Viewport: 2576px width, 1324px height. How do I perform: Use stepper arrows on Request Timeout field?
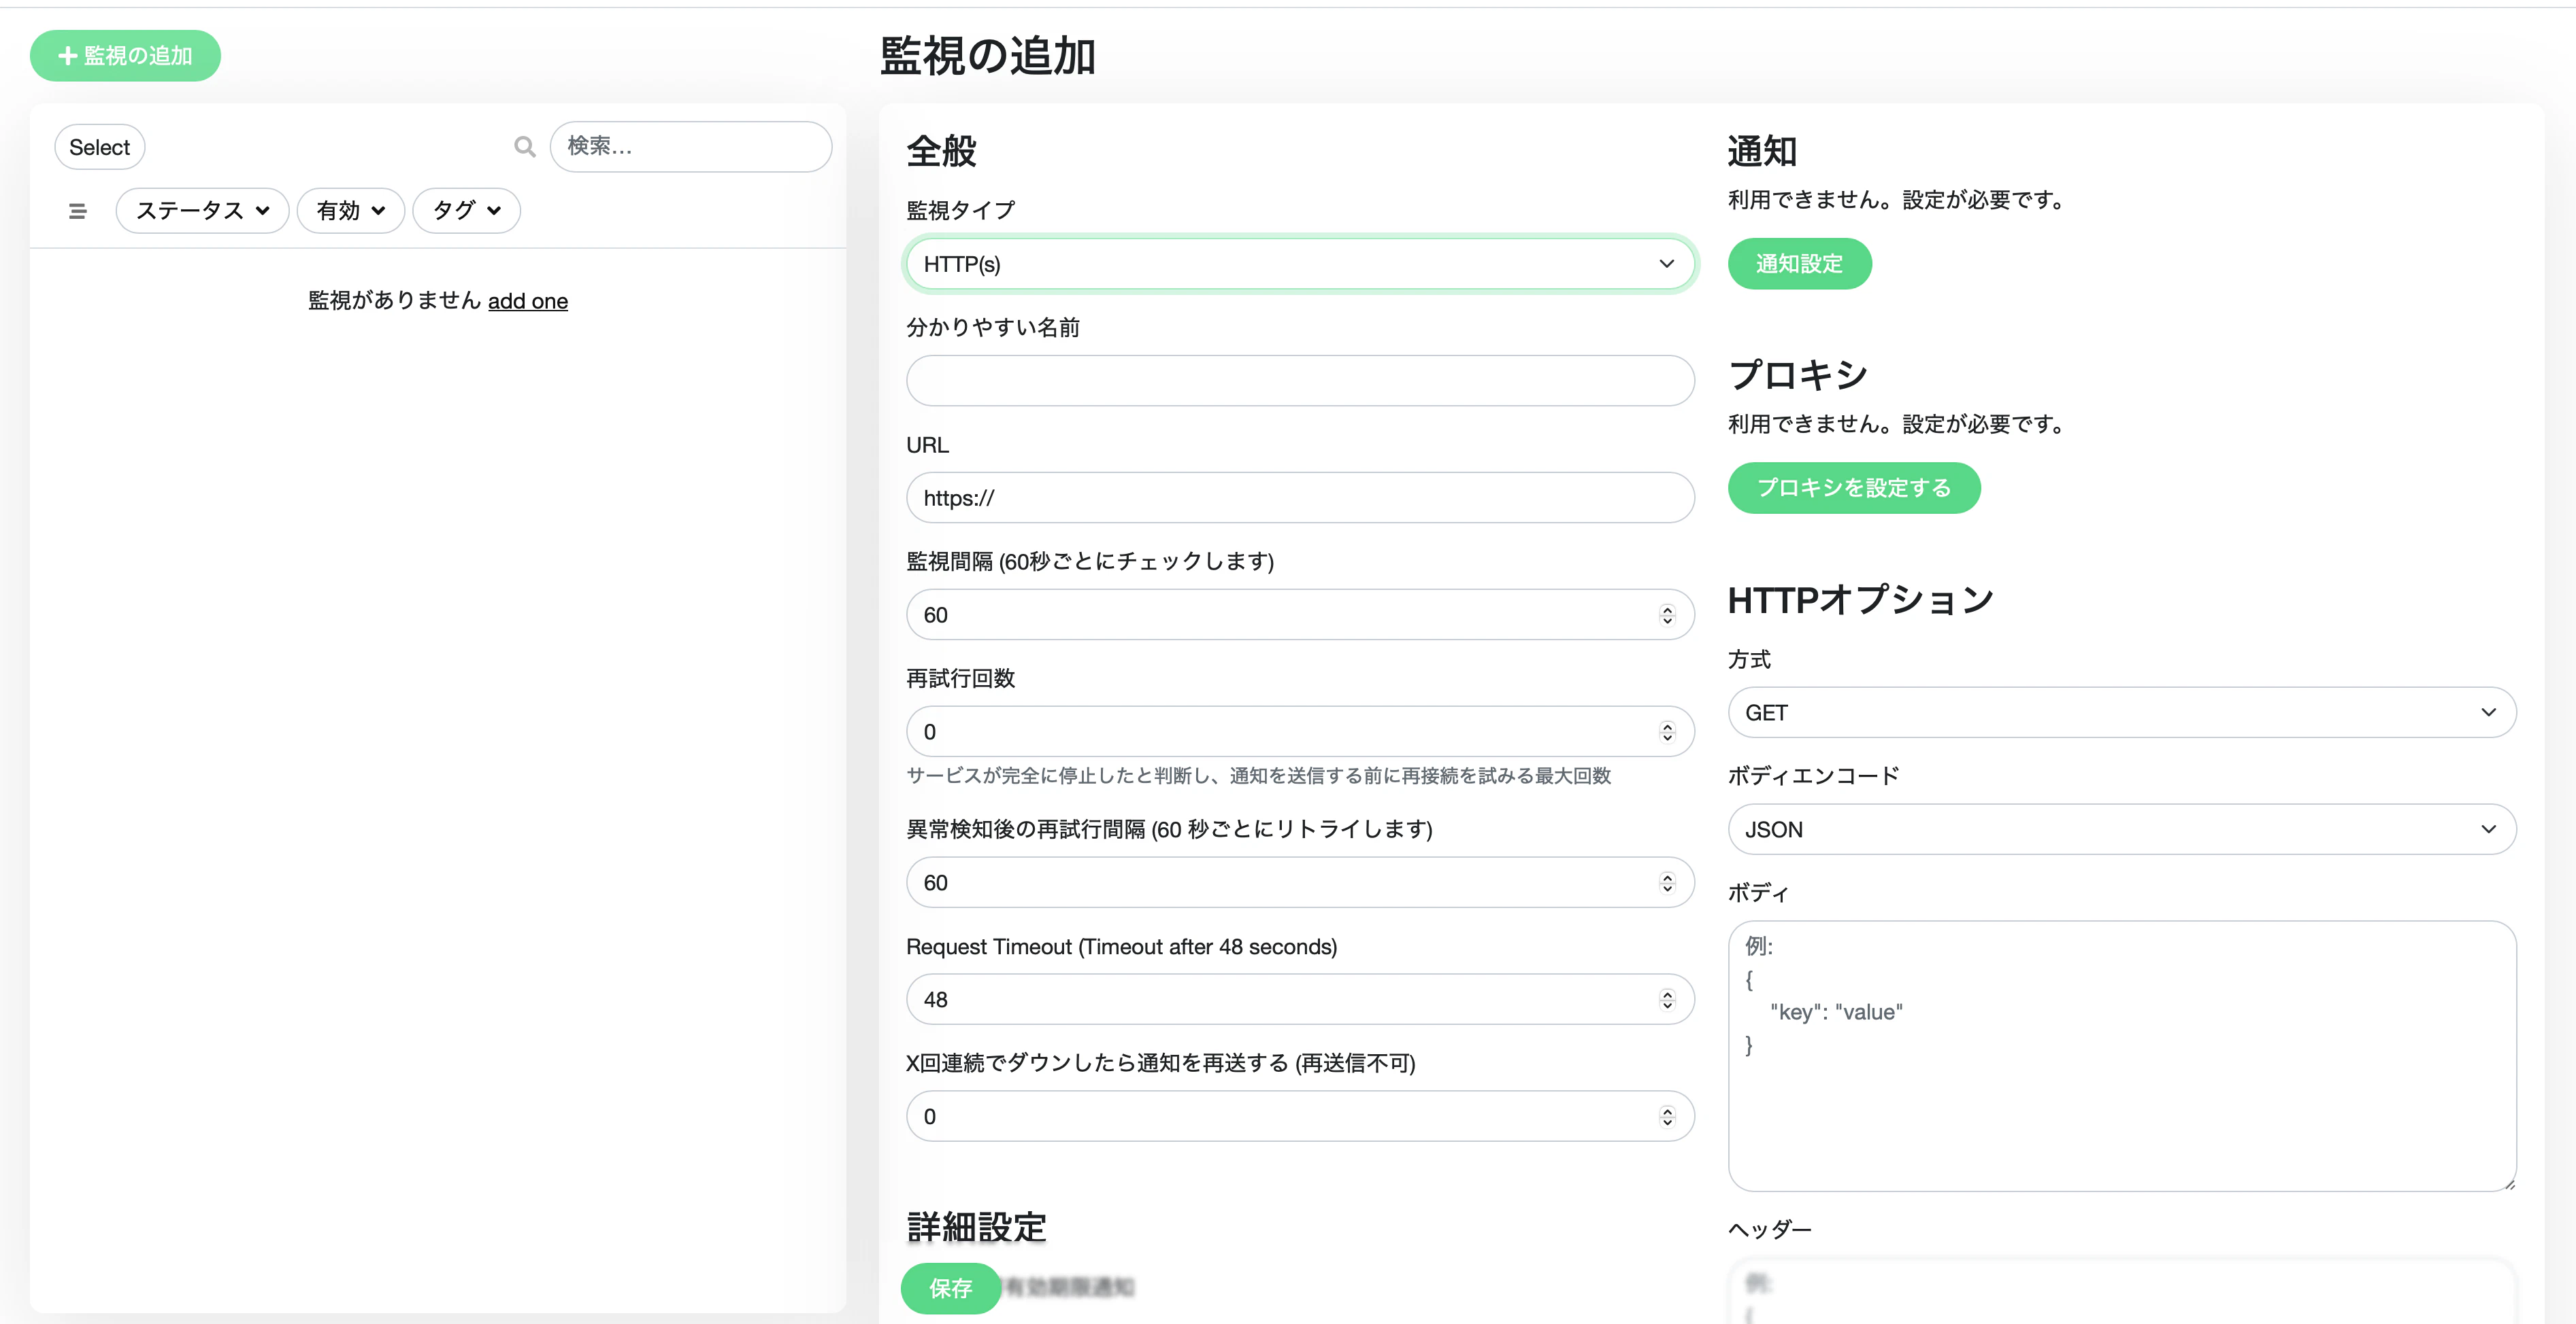tap(1667, 999)
